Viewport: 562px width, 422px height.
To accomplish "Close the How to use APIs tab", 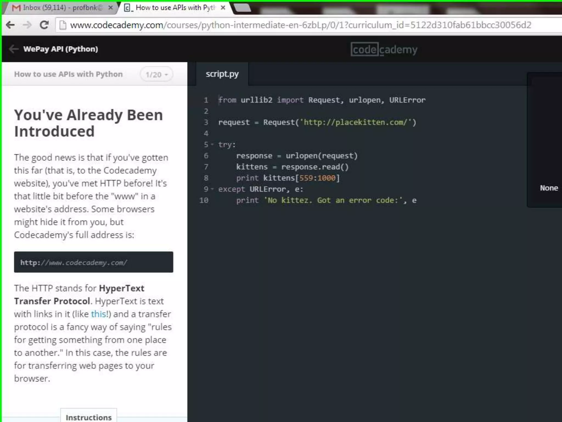I will [x=223, y=8].
